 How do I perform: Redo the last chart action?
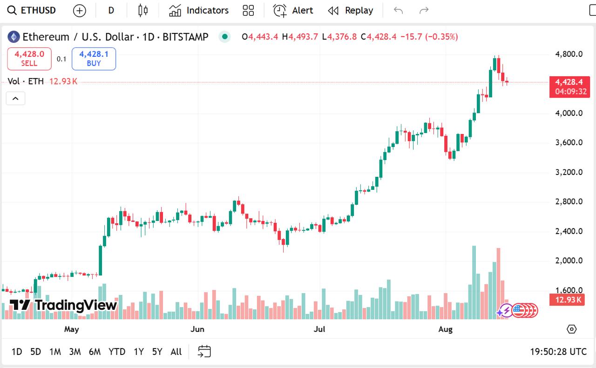click(x=424, y=11)
